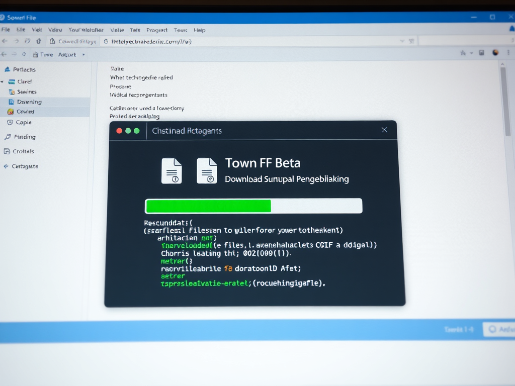Open the round profile avatar
The image size is (515, 386).
[495, 52]
